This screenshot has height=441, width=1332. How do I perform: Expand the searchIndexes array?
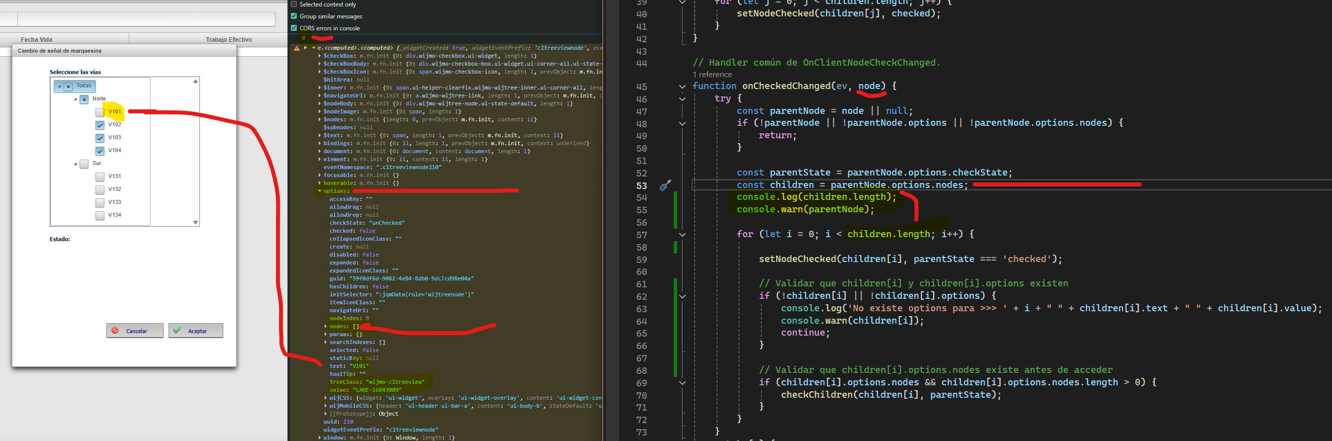coord(326,342)
